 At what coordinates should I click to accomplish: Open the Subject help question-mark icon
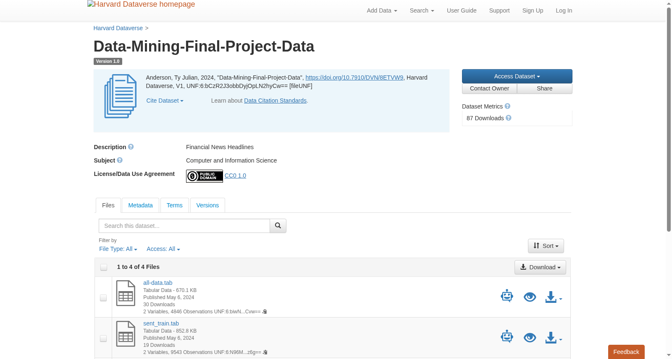120,160
